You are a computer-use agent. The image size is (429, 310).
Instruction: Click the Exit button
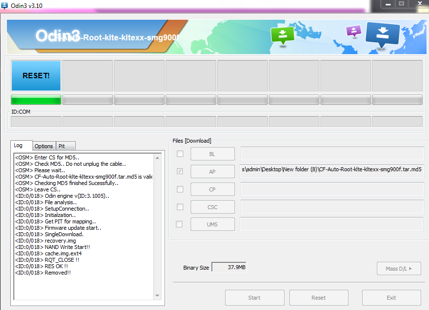coord(392,298)
